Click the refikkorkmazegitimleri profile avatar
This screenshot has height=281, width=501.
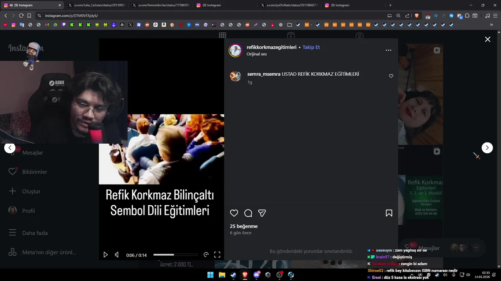(236, 50)
